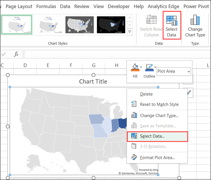Click the Switch Row/Column icon
The image size is (211, 180).
(x=152, y=20)
